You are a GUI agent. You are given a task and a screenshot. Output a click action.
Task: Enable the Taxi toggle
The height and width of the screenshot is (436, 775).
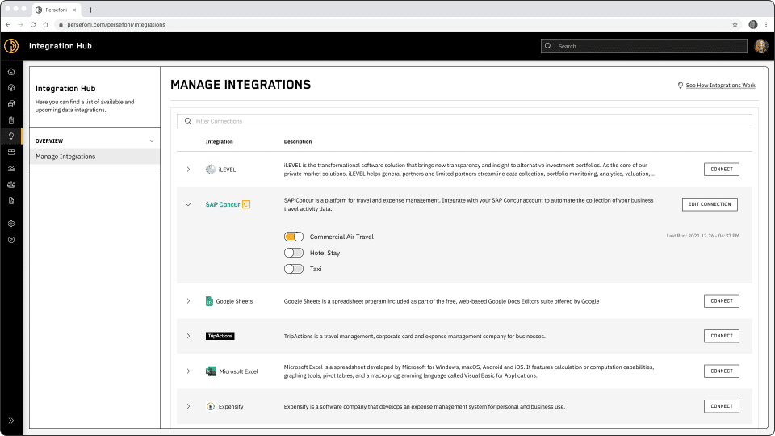click(294, 269)
